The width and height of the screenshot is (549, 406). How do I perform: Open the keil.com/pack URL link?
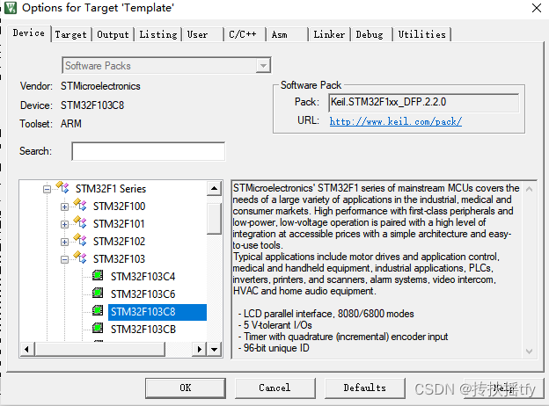point(396,121)
